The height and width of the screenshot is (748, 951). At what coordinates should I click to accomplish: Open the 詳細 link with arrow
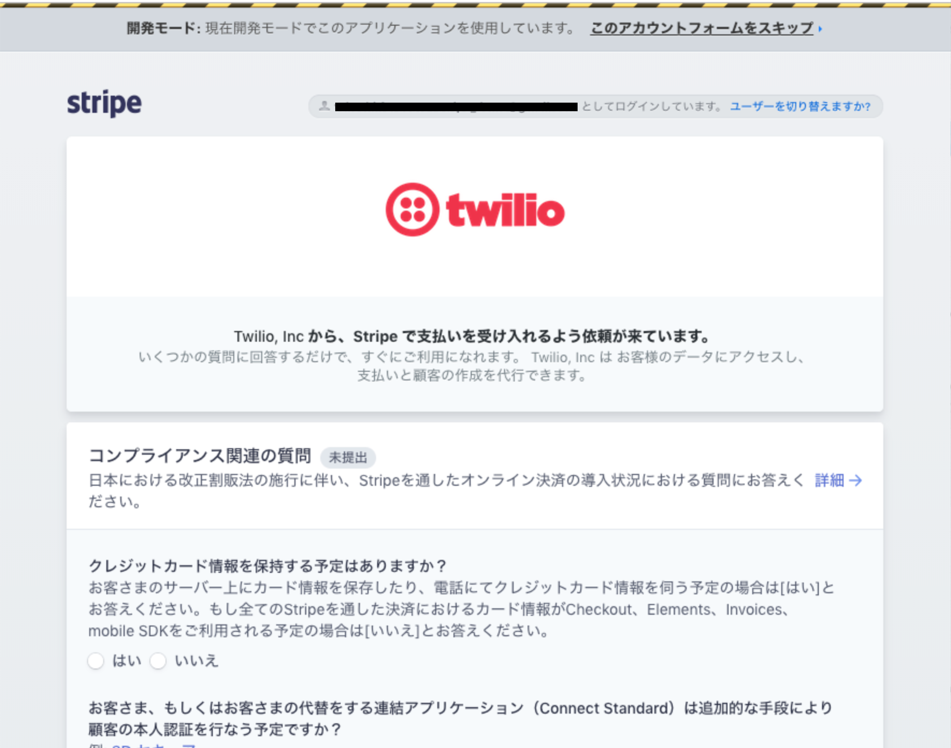coord(838,480)
